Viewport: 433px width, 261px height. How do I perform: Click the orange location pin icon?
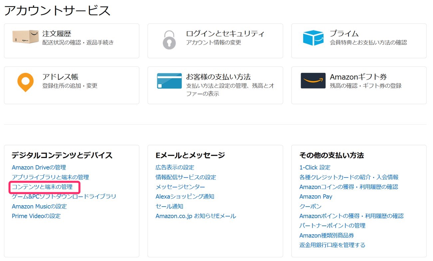tap(25, 82)
